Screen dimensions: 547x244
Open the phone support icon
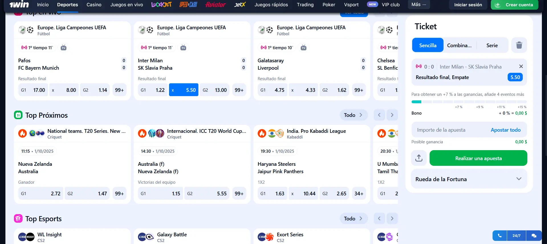(499, 235)
